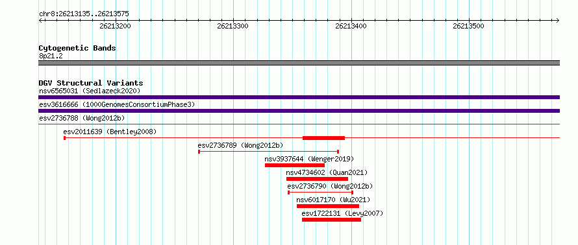The width and height of the screenshot is (578, 245).
Task: Click ruler position 26213200
Action: 116,26
